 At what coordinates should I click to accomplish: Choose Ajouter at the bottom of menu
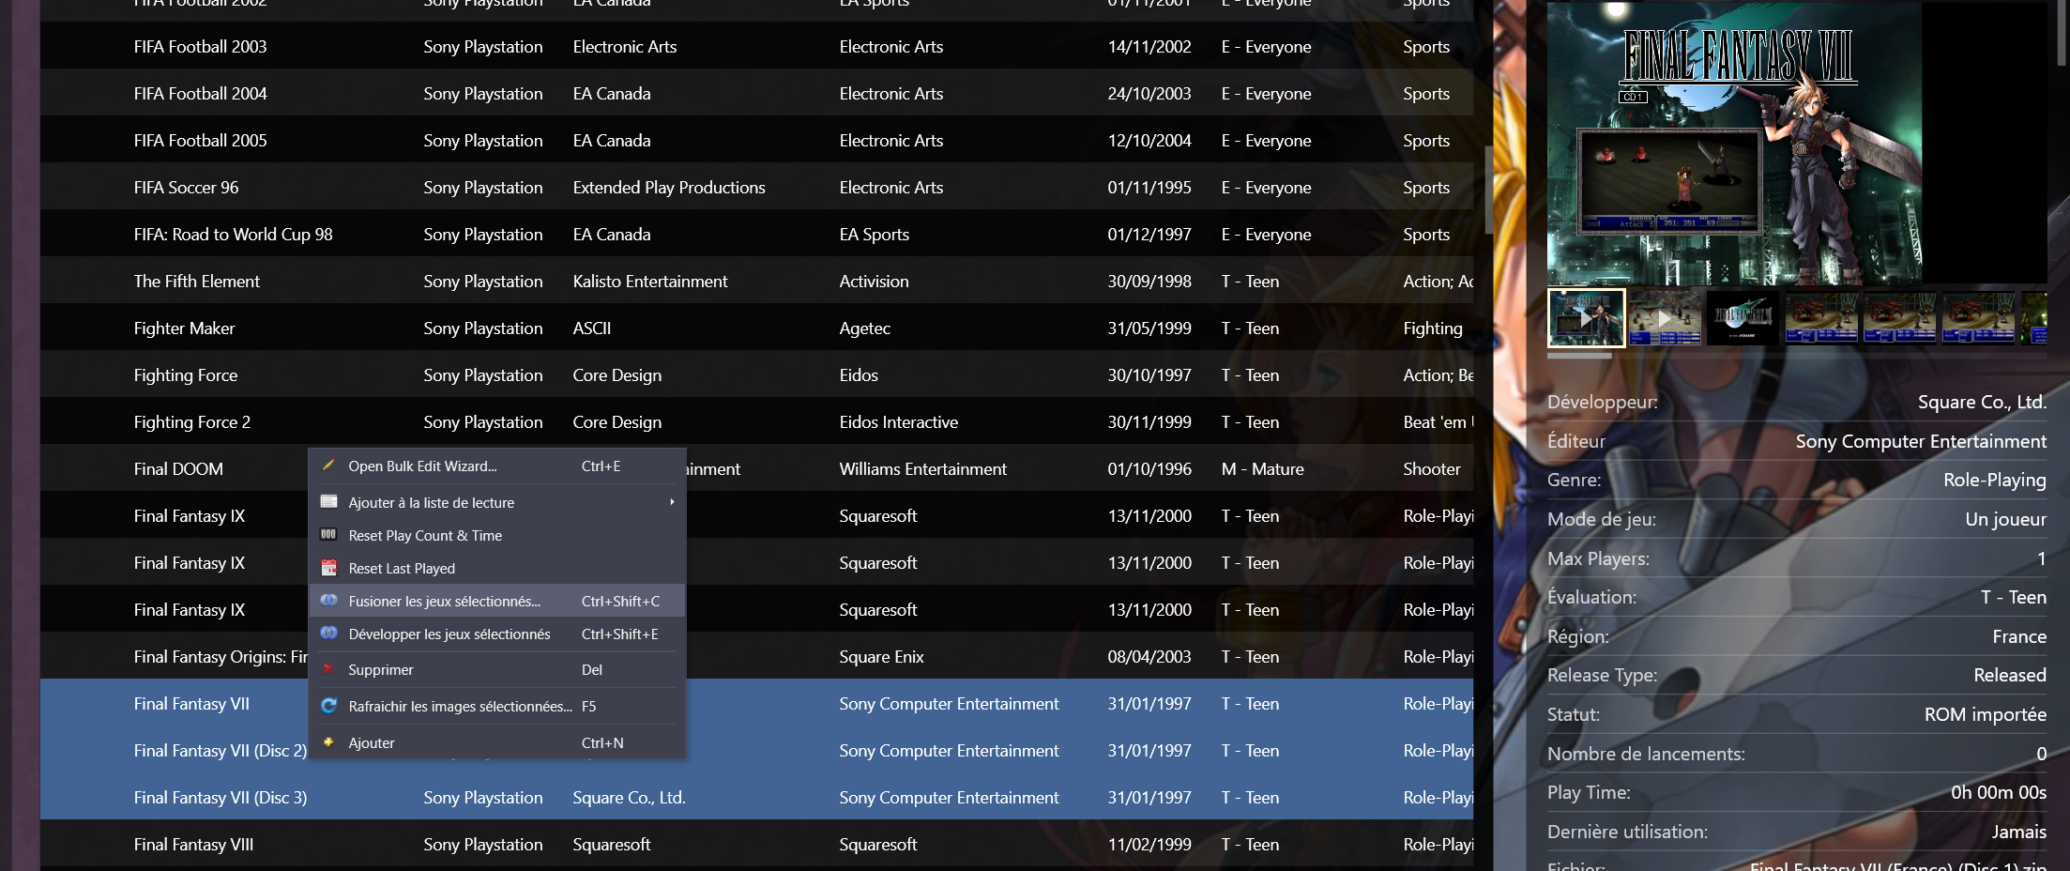(x=497, y=742)
